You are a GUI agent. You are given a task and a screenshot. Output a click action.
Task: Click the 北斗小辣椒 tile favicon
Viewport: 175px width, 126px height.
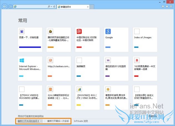coord(51,89)
